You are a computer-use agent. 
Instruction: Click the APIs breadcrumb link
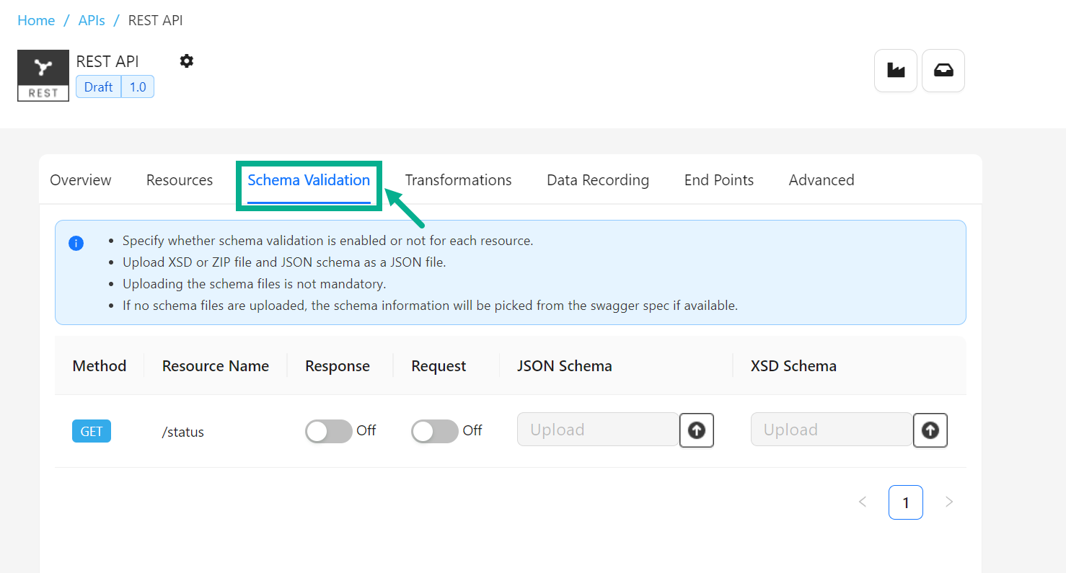click(92, 20)
